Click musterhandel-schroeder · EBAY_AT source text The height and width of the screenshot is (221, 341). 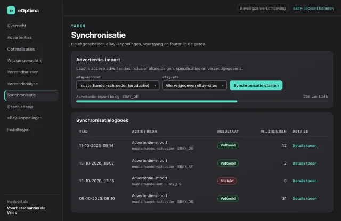162,167
